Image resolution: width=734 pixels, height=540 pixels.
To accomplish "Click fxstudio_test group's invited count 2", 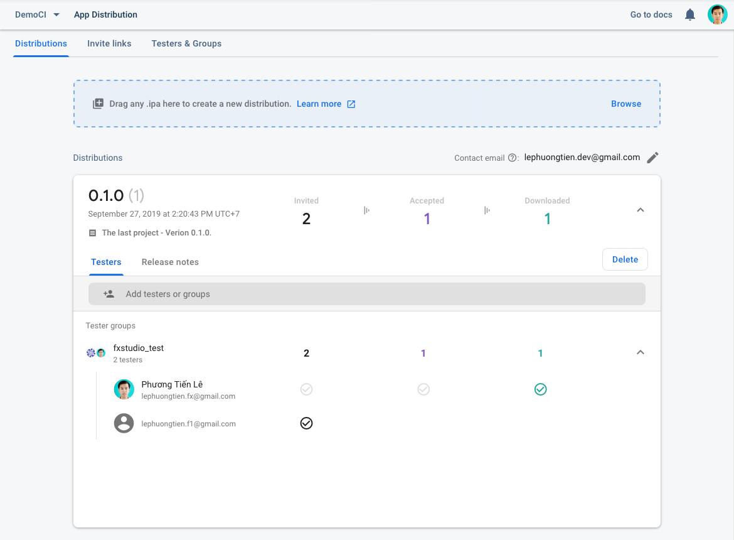I will 306,353.
